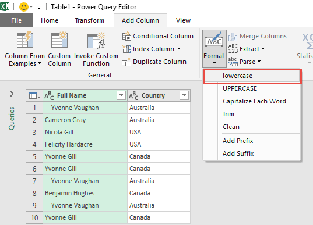The image size is (313, 225).
Task: Select row number 1 header
Action: tap(34, 108)
